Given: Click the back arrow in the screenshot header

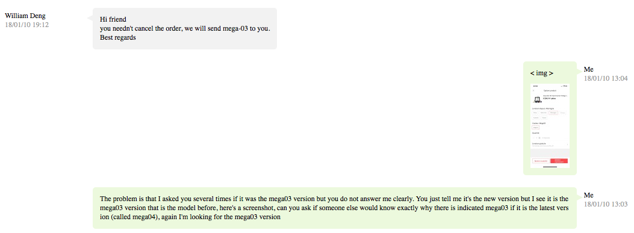Looking at the screenshot, I should (x=533, y=90).
